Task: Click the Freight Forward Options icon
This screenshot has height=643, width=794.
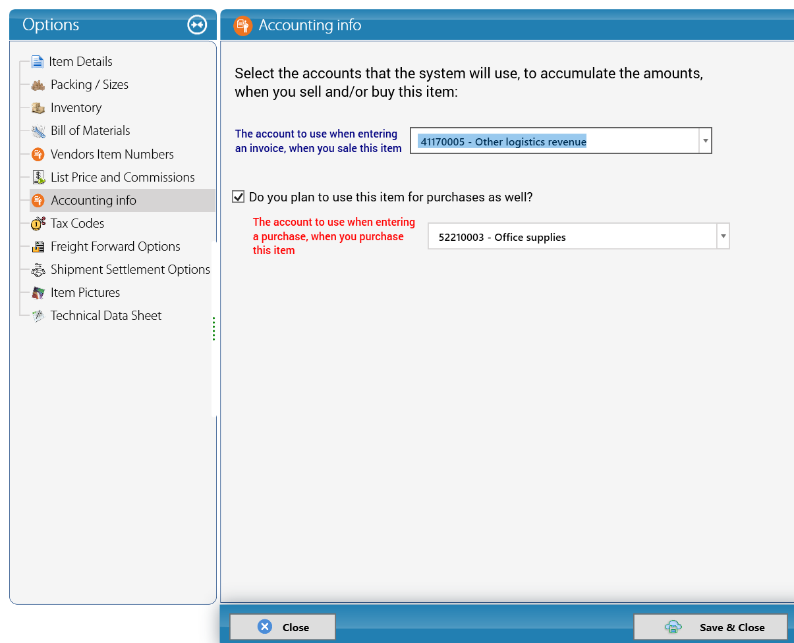Action: (x=38, y=247)
